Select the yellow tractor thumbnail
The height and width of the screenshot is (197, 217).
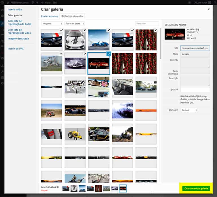coord(75,134)
